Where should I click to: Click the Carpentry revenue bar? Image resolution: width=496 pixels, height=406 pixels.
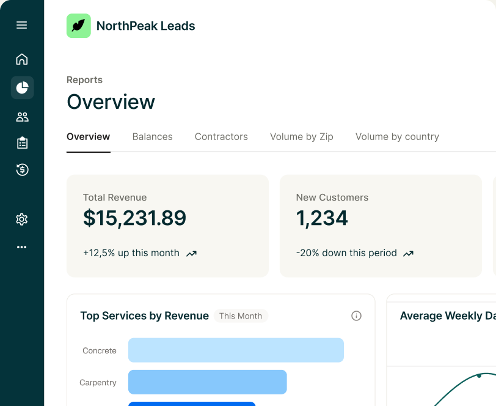tap(208, 382)
